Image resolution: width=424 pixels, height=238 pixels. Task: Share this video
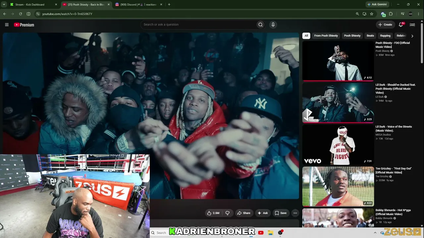(x=244, y=213)
